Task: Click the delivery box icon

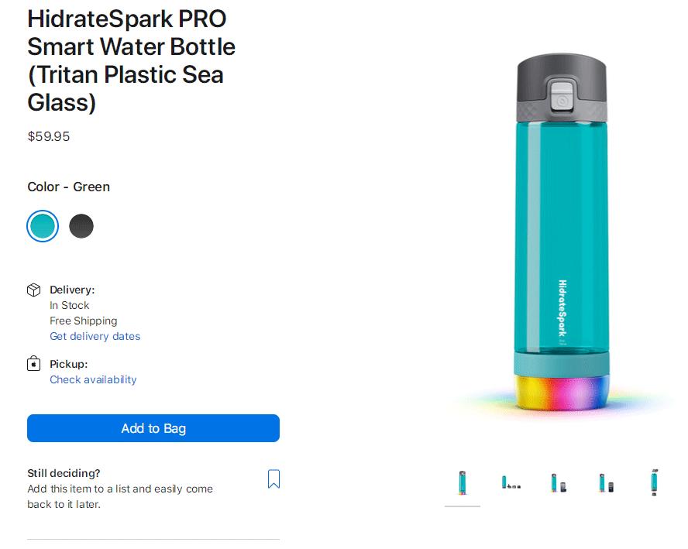Action: pyautogui.click(x=34, y=290)
